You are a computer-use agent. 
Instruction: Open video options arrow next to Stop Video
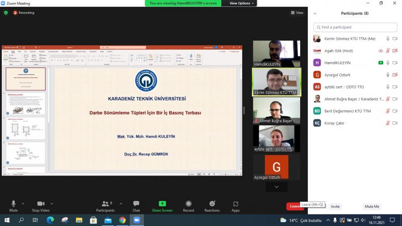(52, 204)
